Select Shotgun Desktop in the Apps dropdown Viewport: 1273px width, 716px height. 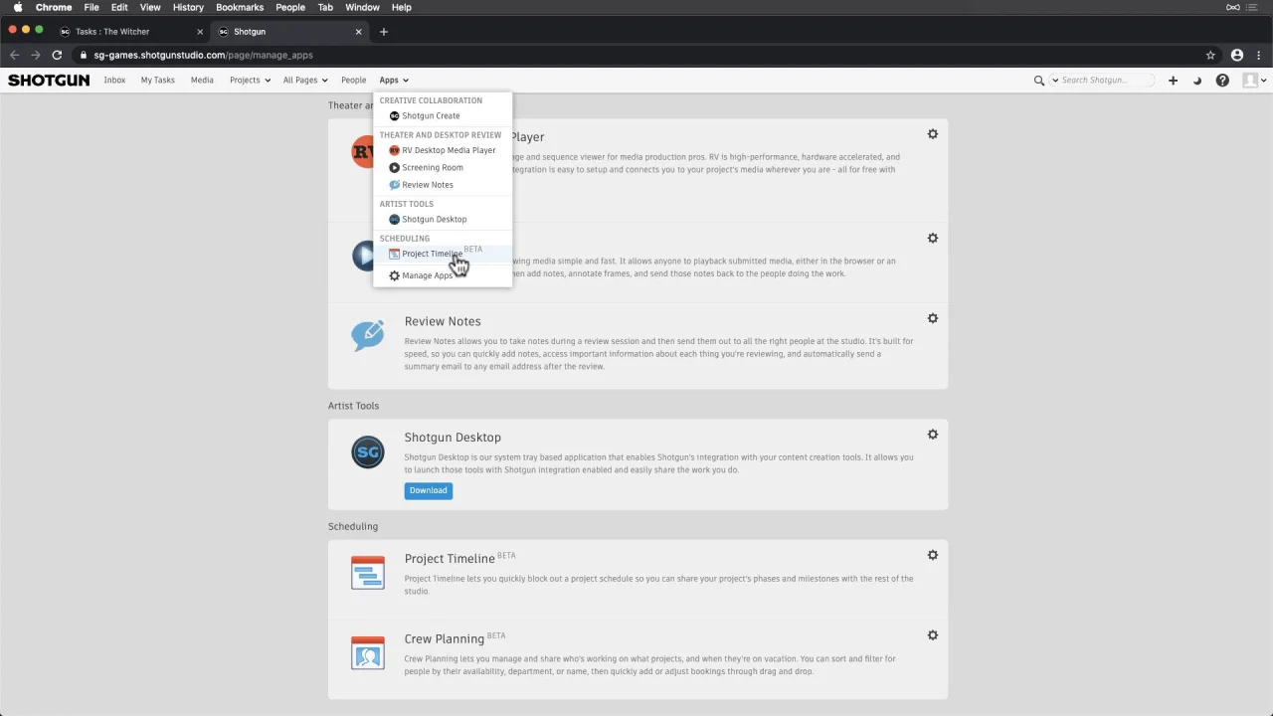point(434,219)
